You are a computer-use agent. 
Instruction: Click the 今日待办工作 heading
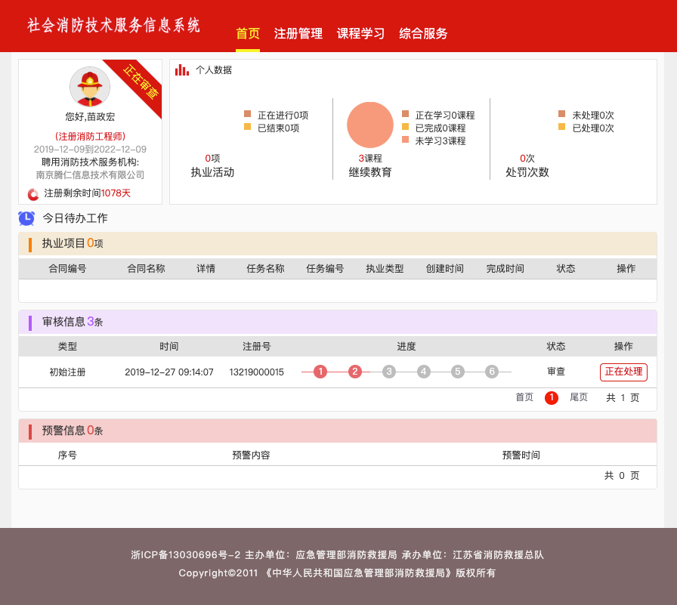[x=75, y=218]
